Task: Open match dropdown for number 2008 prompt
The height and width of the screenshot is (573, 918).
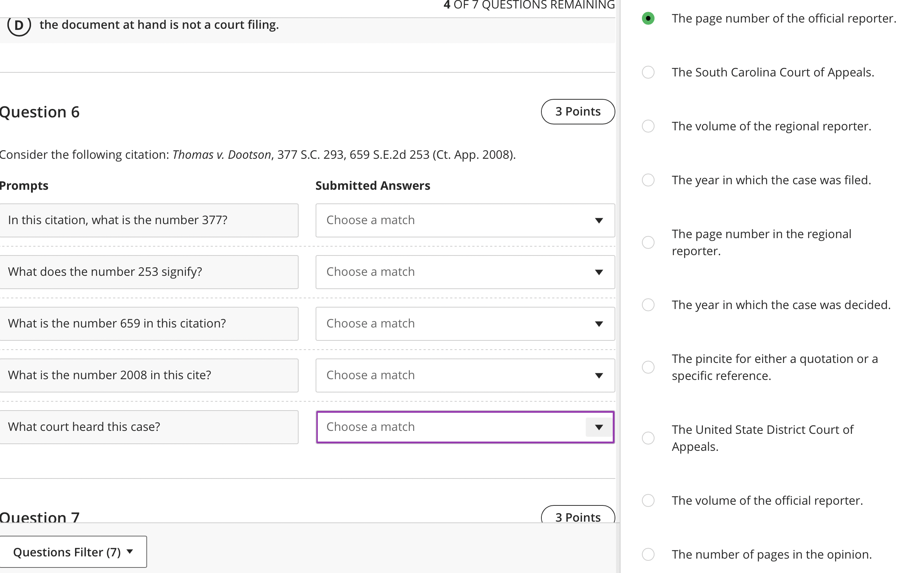Action: [465, 375]
